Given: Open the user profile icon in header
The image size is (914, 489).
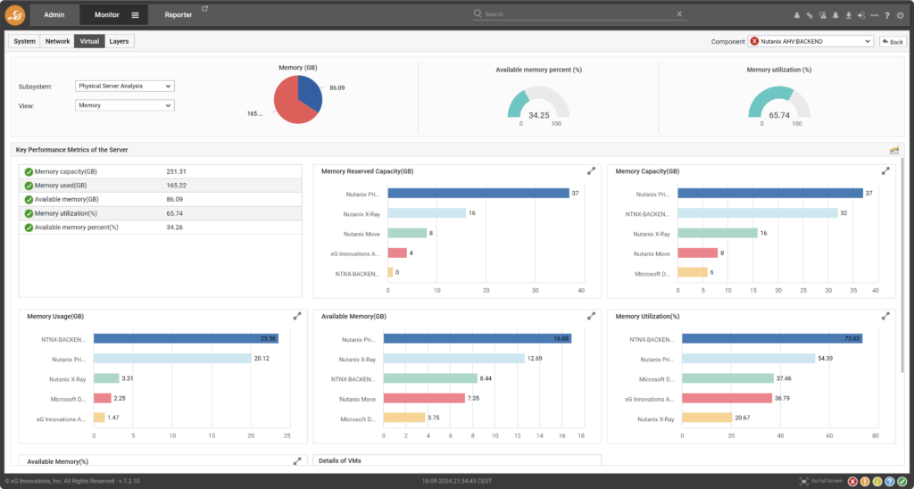Looking at the screenshot, I should 797,16.
